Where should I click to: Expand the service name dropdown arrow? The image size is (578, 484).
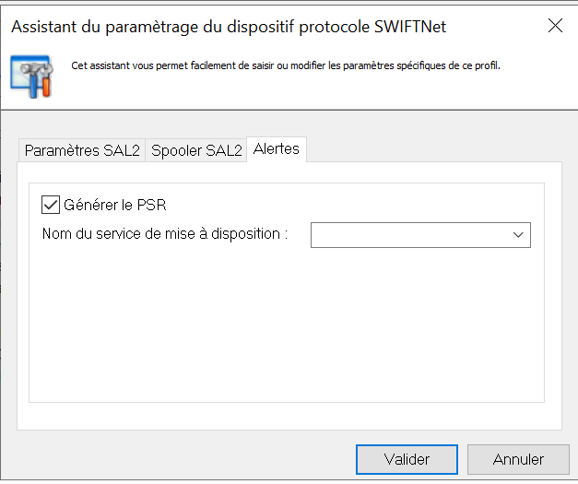[x=518, y=235]
